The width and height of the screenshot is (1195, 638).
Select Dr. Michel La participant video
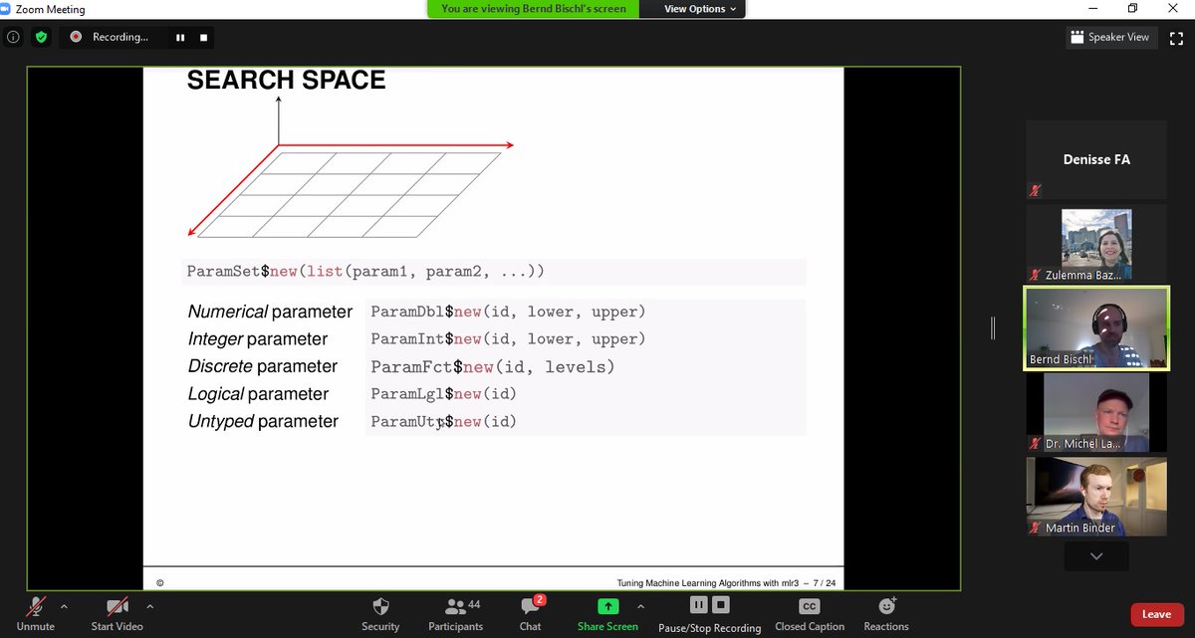coord(1096,412)
